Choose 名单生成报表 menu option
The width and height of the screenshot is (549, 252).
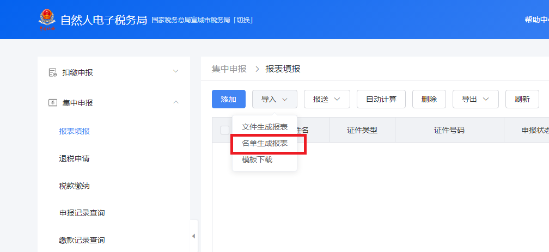(x=265, y=144)
